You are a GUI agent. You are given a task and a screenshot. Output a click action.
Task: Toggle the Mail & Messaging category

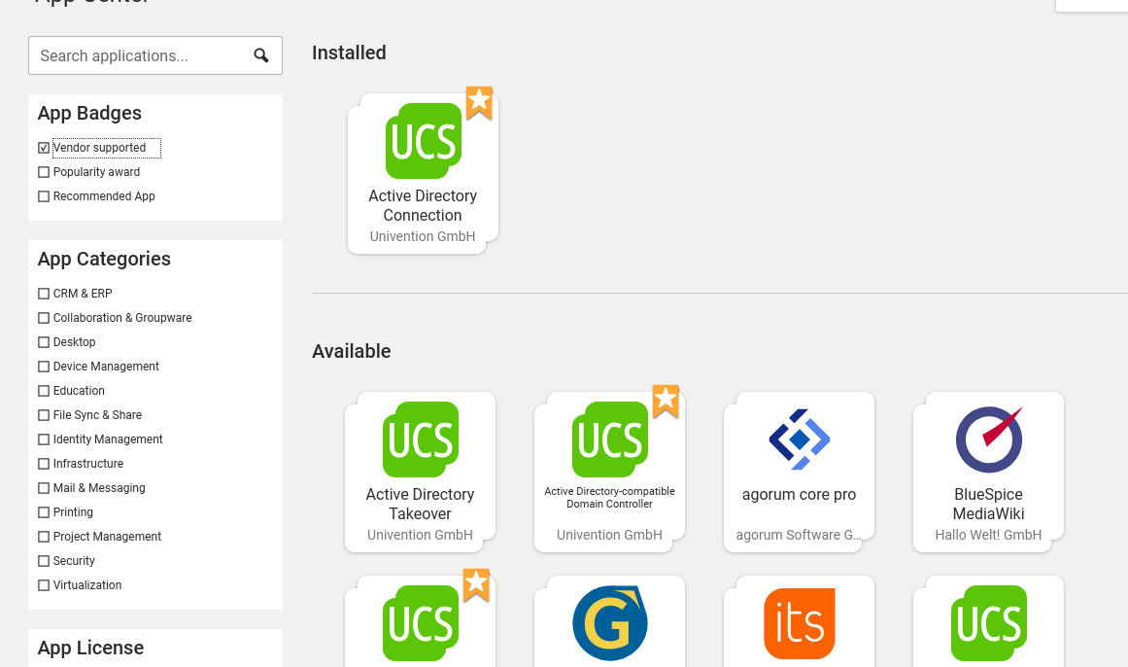pos(44,488)
